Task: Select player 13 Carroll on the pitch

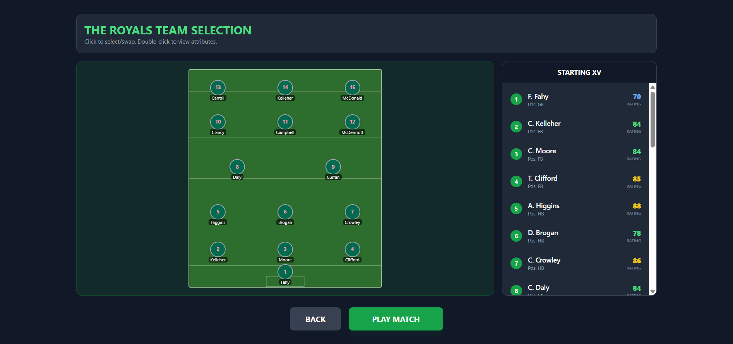Action: 218,88
